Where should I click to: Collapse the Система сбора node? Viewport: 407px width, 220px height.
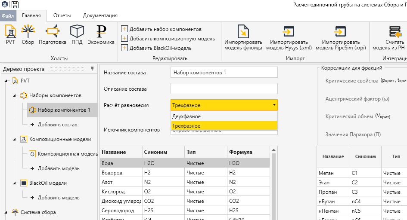tap(6, 213)
